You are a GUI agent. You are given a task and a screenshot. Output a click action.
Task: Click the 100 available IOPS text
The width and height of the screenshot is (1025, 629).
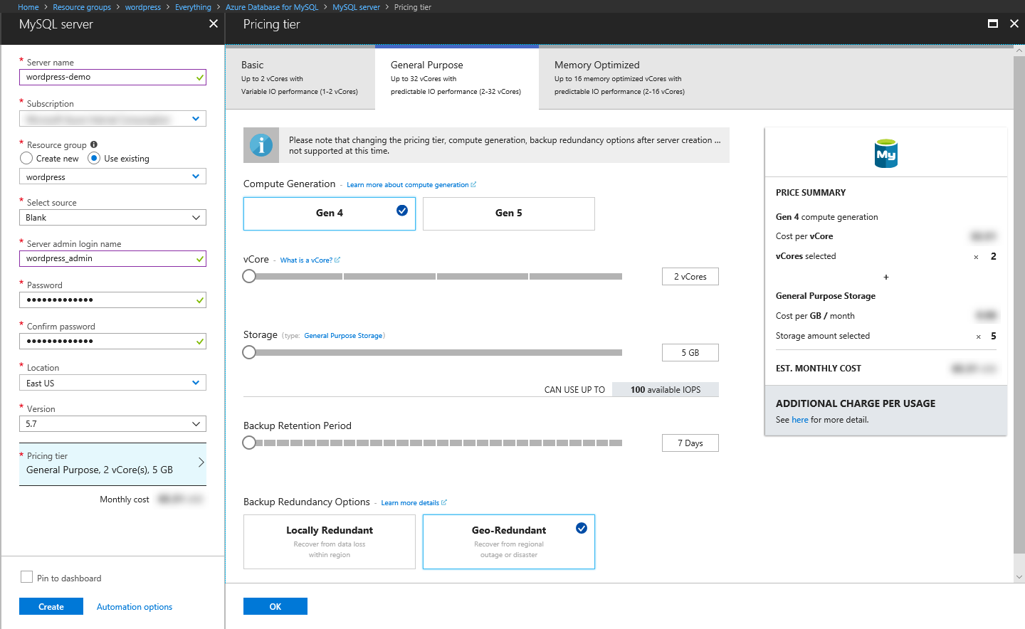coord(666,390)
